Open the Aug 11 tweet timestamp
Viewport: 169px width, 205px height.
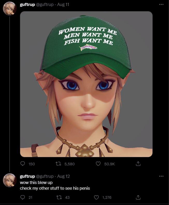click(63, 5)
